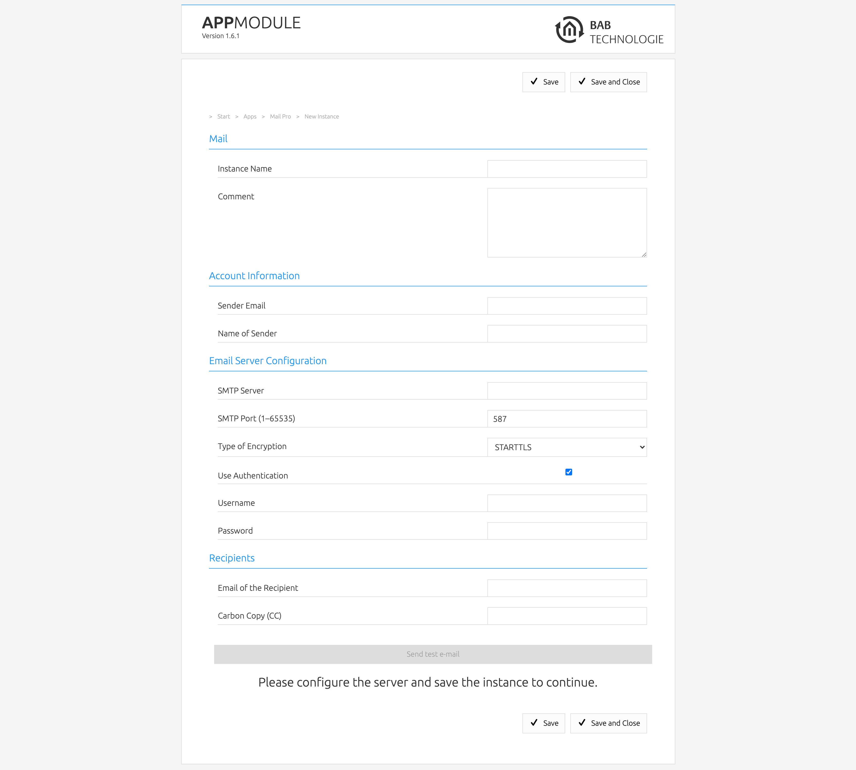
Task: Click the Send test e-mail button
Action: (x=432, y=654)
